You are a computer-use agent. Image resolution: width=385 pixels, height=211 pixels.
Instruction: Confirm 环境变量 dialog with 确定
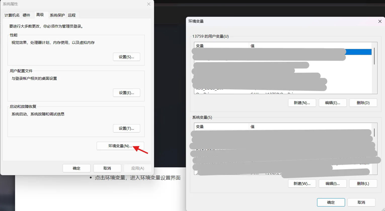pyautogui.click(x=331, y=202)
